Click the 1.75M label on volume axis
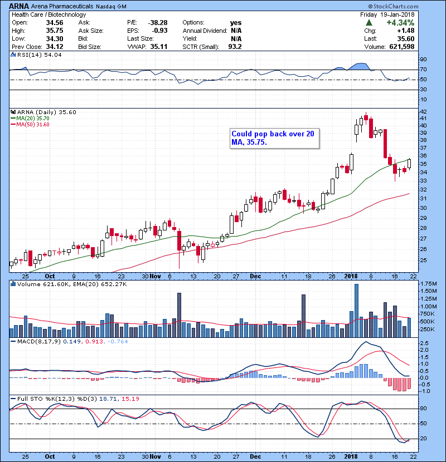 [x=429, y=284]
